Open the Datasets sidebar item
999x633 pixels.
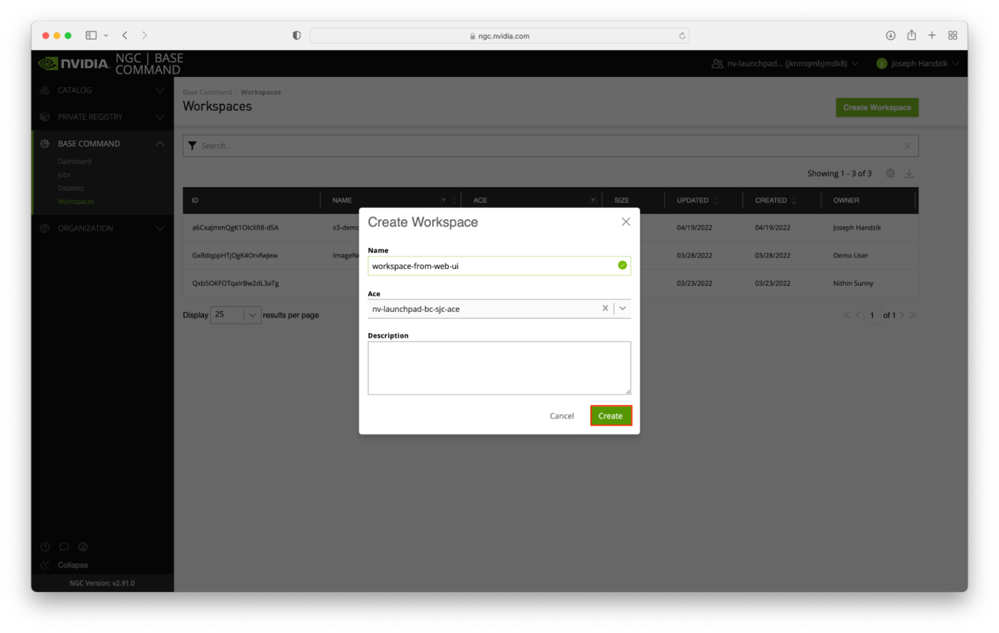pyautogui.click(x=71, y=189)
